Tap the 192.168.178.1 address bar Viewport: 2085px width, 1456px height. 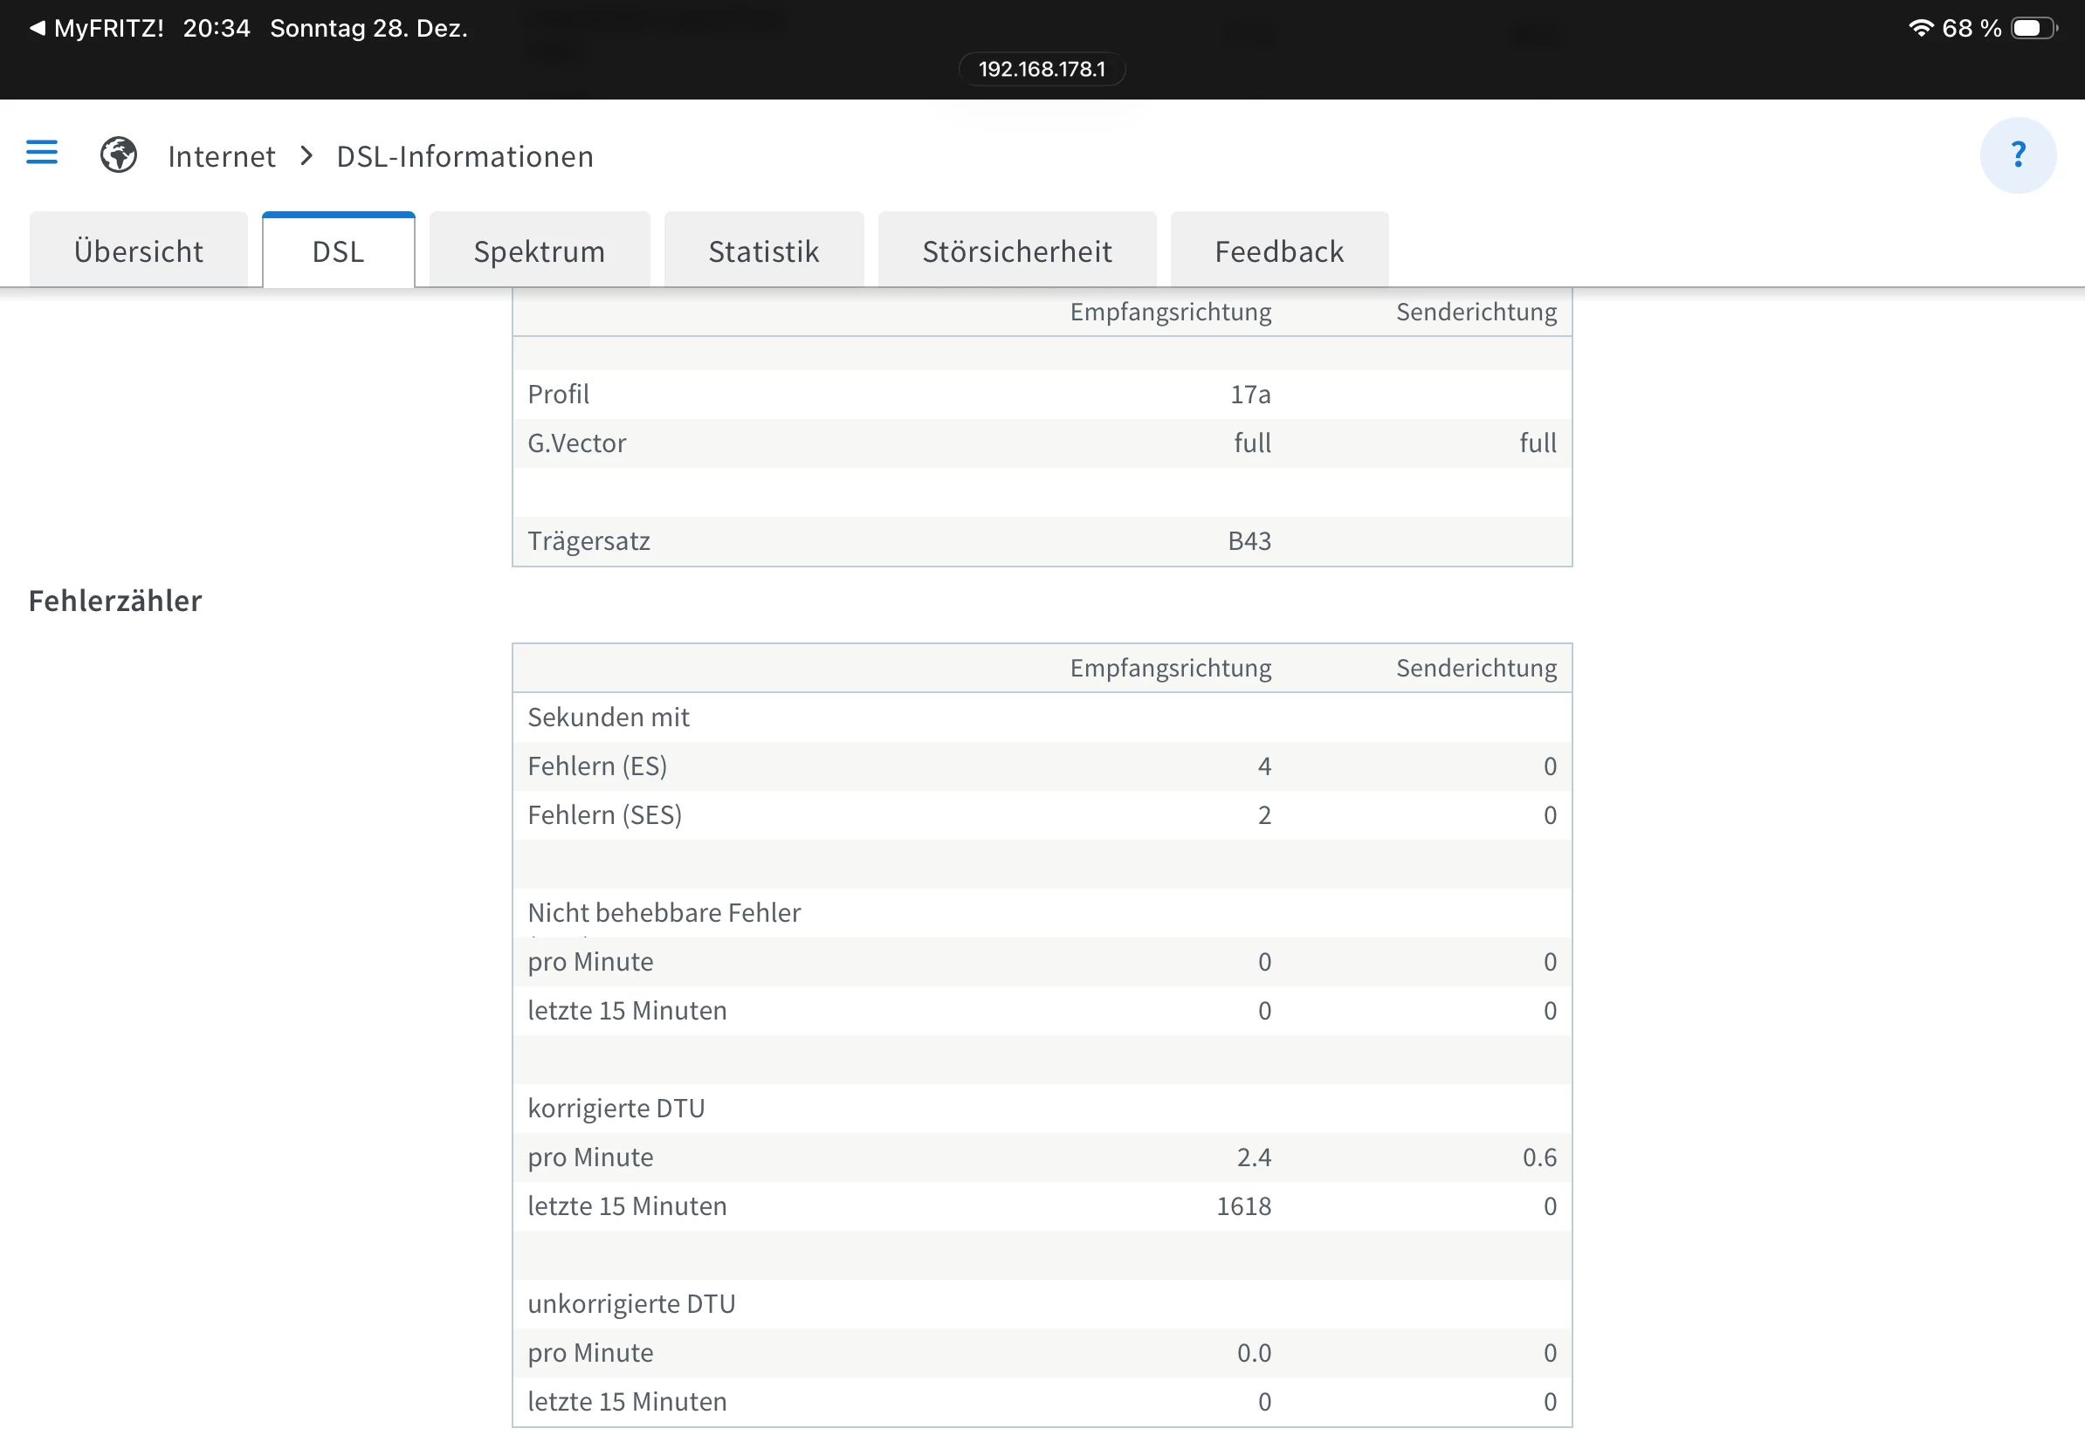click(x=1042, y=69)
